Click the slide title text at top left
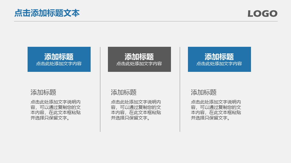Screen dimensions: 291x163 pos(47,13)
